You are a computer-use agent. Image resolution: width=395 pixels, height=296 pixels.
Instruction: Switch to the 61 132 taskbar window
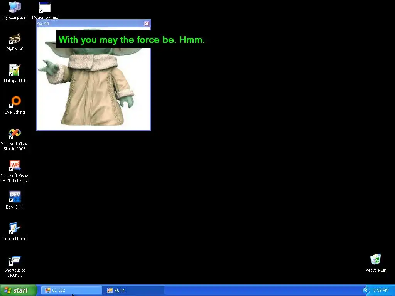(x=72, y=291)
